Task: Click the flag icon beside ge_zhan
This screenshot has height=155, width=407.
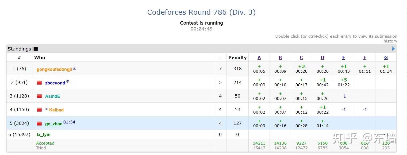Action: [x=39, y=123]
